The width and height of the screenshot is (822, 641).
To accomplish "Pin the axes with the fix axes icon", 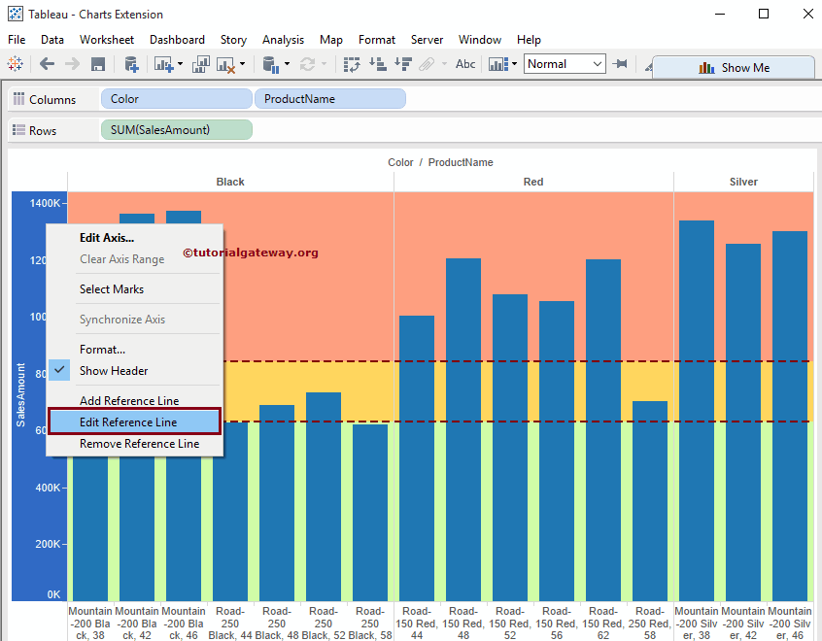I will point(621,64).
